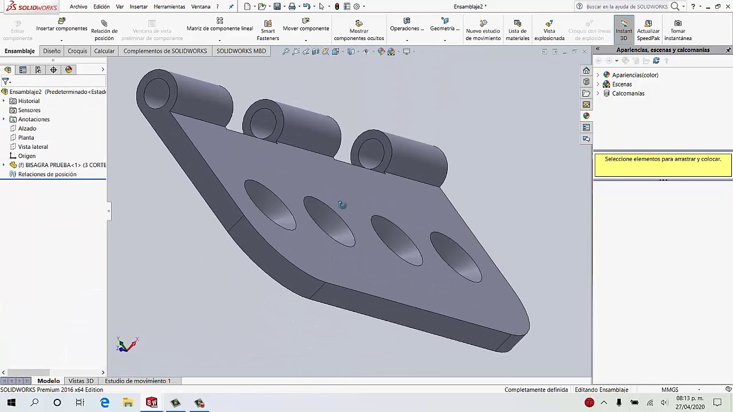Select Matriz de componente lineal
Image resolution: width=733 pixels, height=412 pixels.
(x=220, y=26)
